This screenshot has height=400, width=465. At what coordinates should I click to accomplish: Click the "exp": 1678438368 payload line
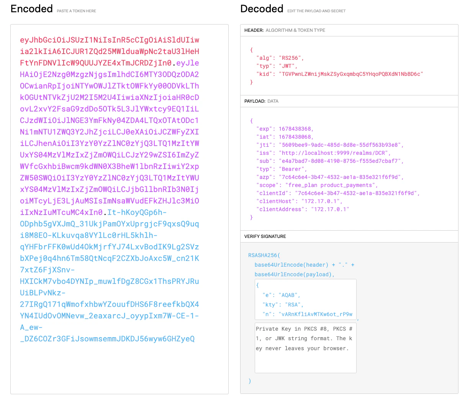tap(285, 129)
